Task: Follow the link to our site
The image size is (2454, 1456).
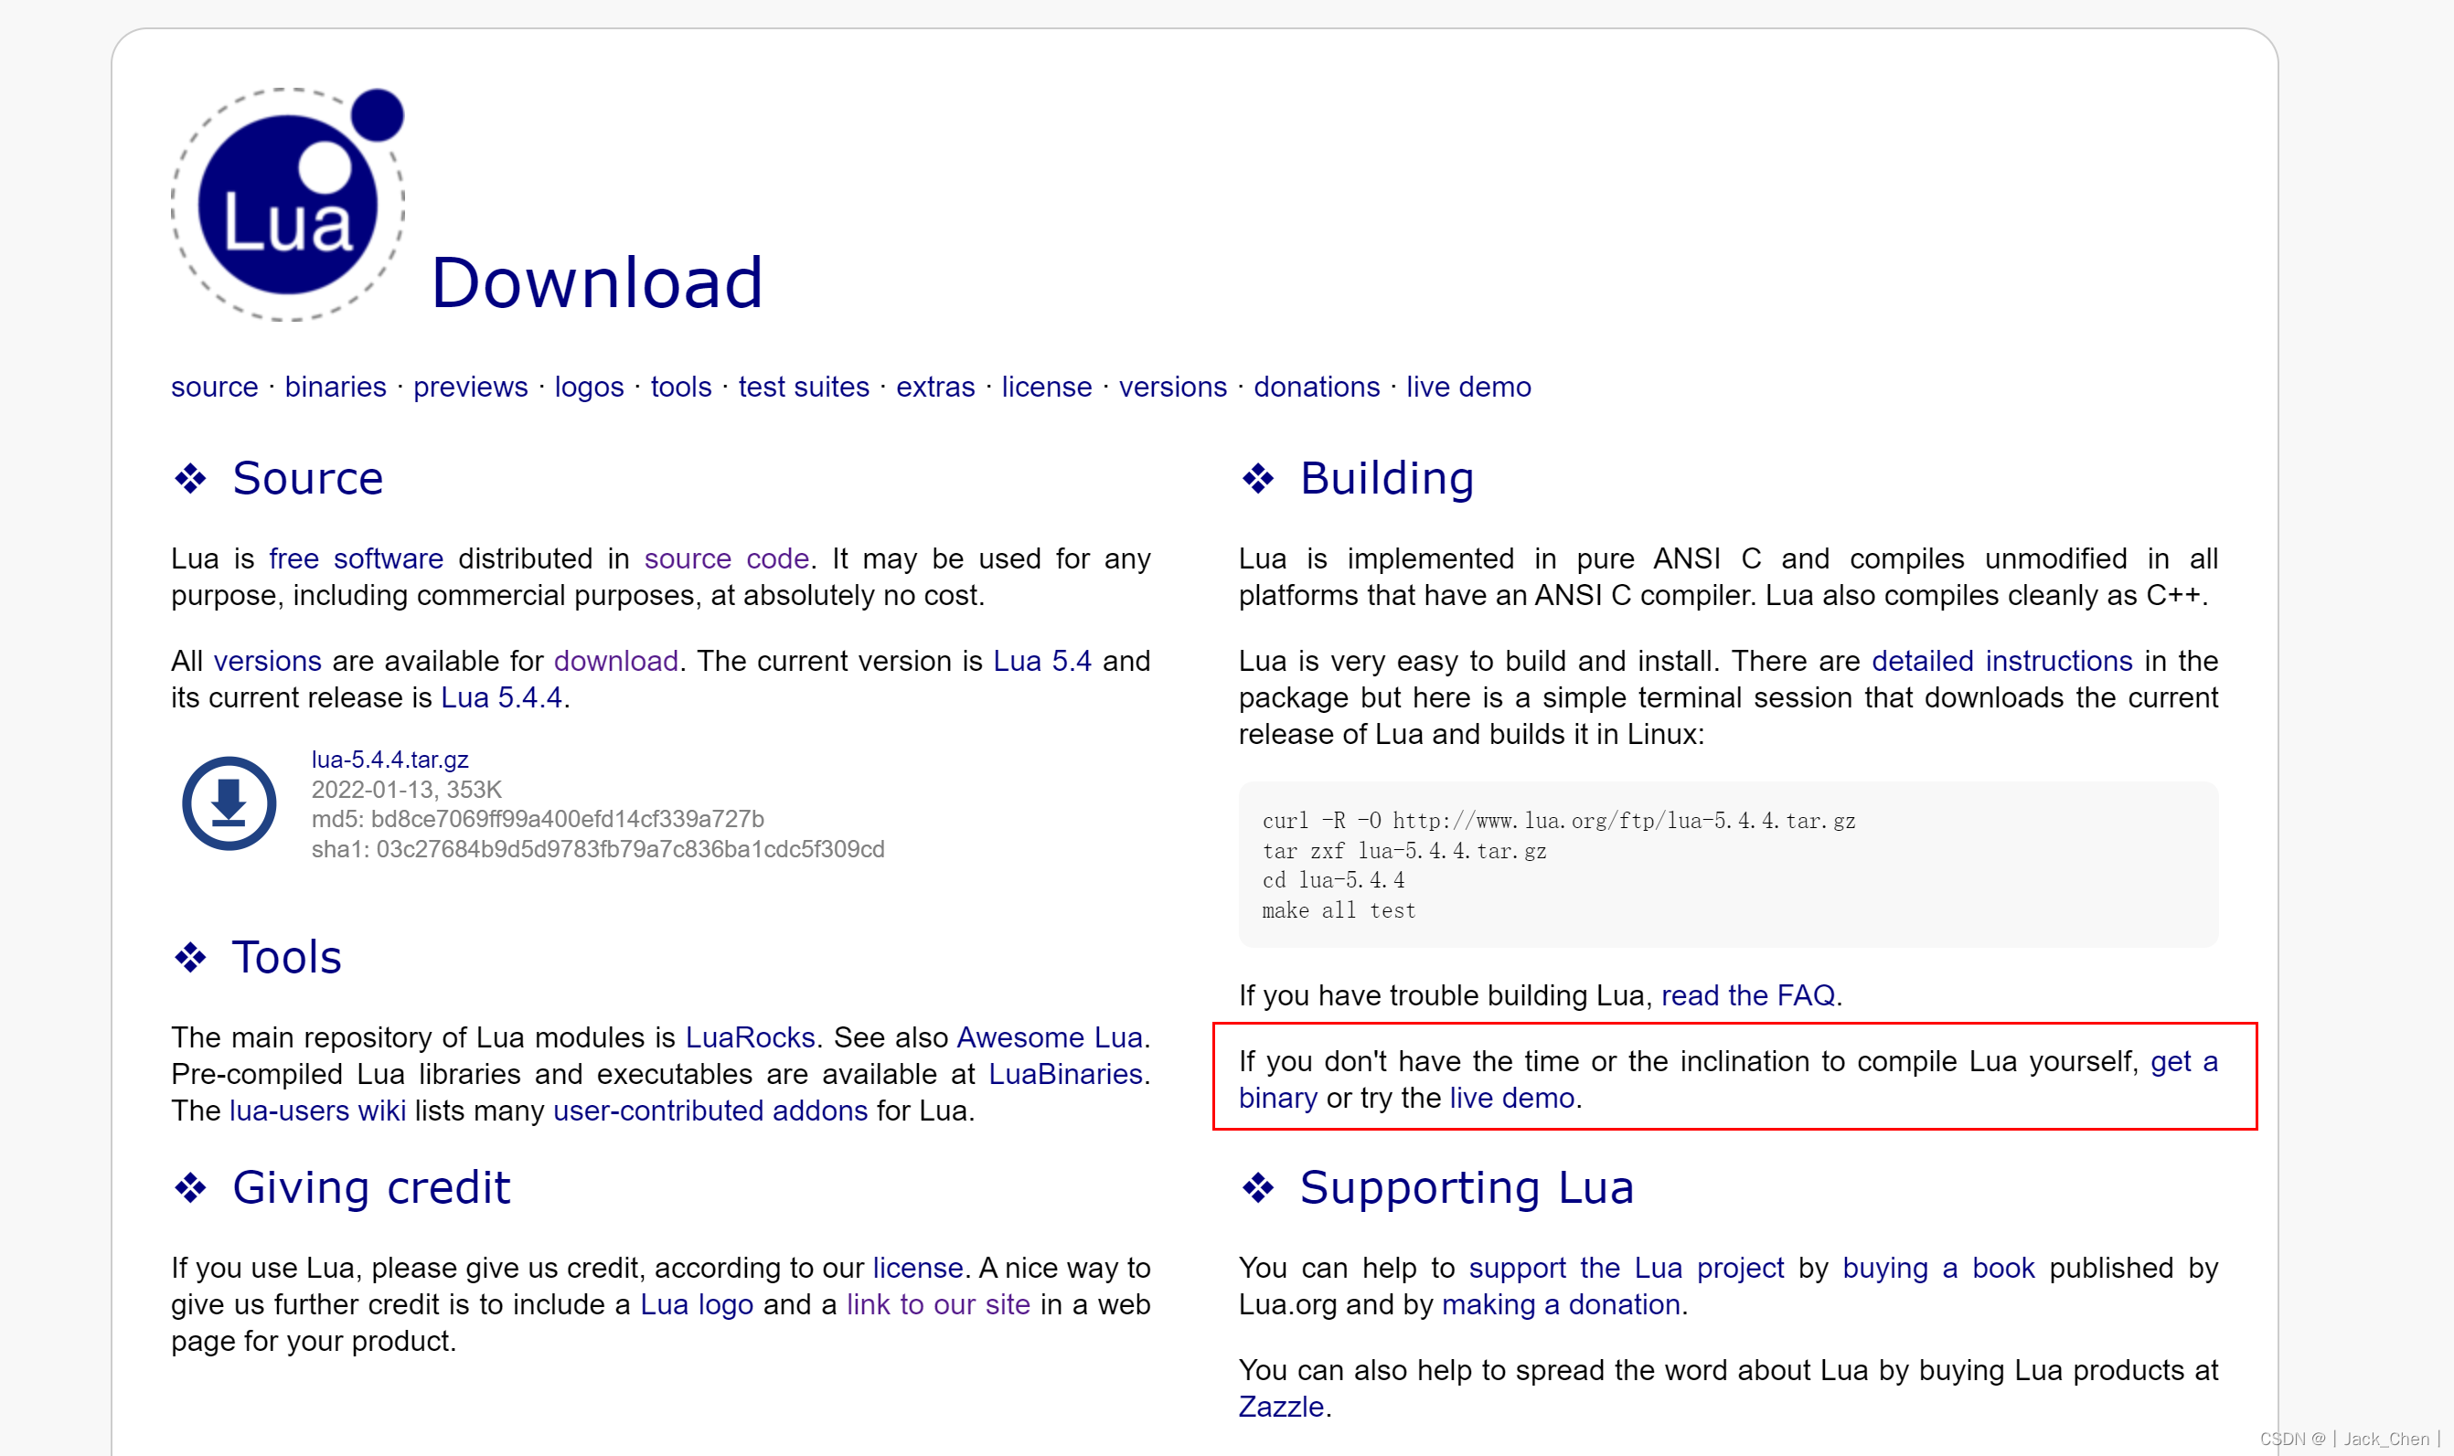Action: (x=938, y=1304)
